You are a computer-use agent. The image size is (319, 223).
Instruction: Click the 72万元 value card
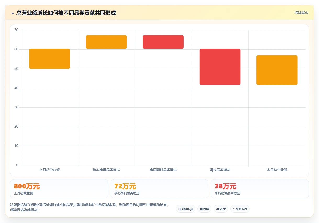(x=159, y=189)
